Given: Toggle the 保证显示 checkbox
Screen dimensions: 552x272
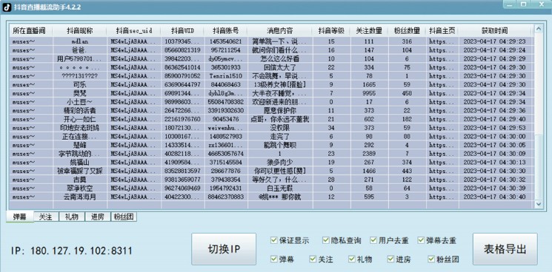Looking at the screenshot, I should (x=273, y=240).
